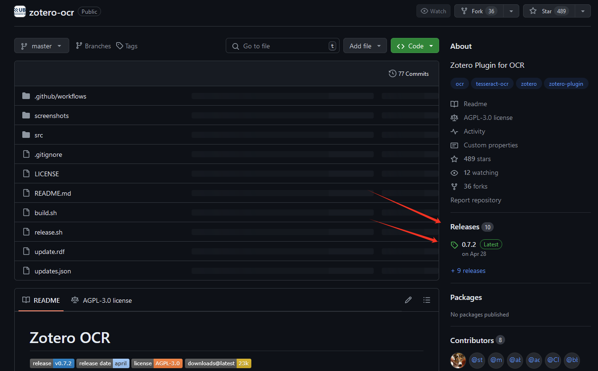Open the Contributors heading link
This screenshot has height=371, width=598.
click(x=477, y=340)
